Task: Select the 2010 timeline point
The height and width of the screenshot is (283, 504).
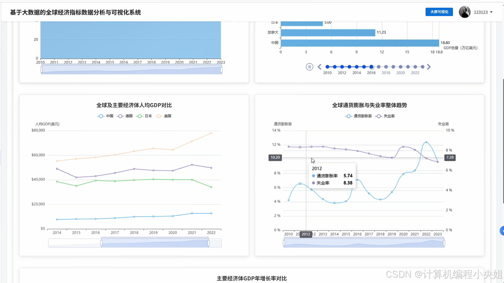Action: [327, 67]
